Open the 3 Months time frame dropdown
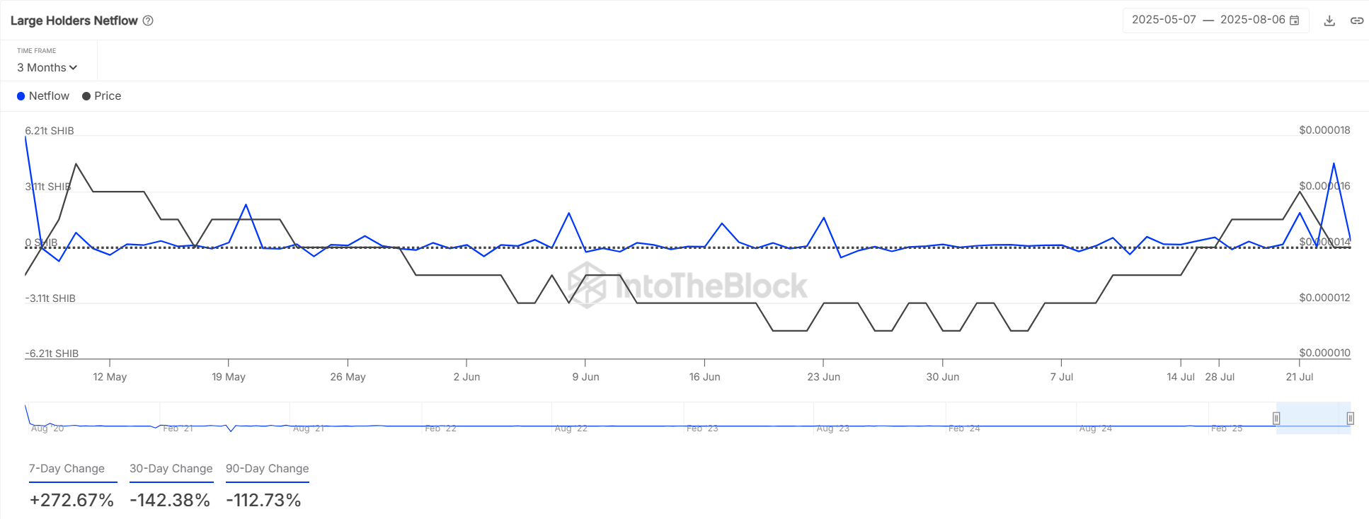1369x519 pixels. 47,68
